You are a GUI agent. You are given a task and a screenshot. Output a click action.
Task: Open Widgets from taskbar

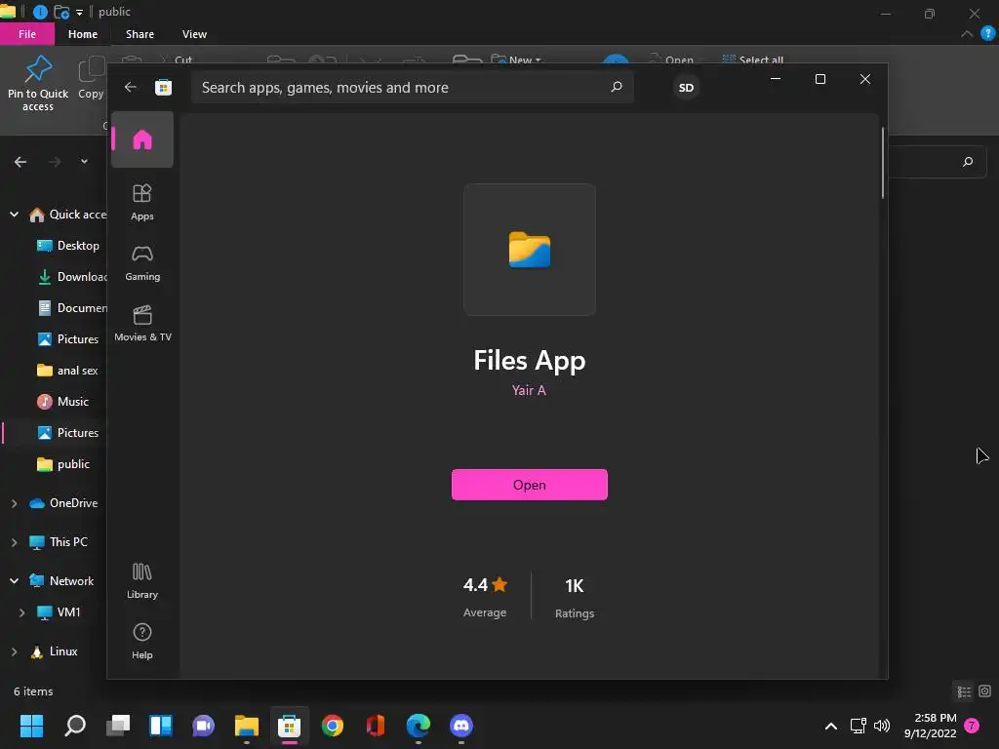click(161, 726)
